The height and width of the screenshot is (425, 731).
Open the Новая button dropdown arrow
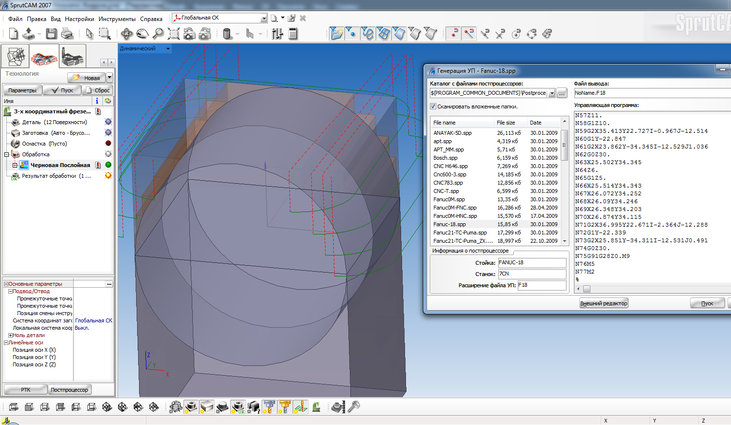pos(109,78)
